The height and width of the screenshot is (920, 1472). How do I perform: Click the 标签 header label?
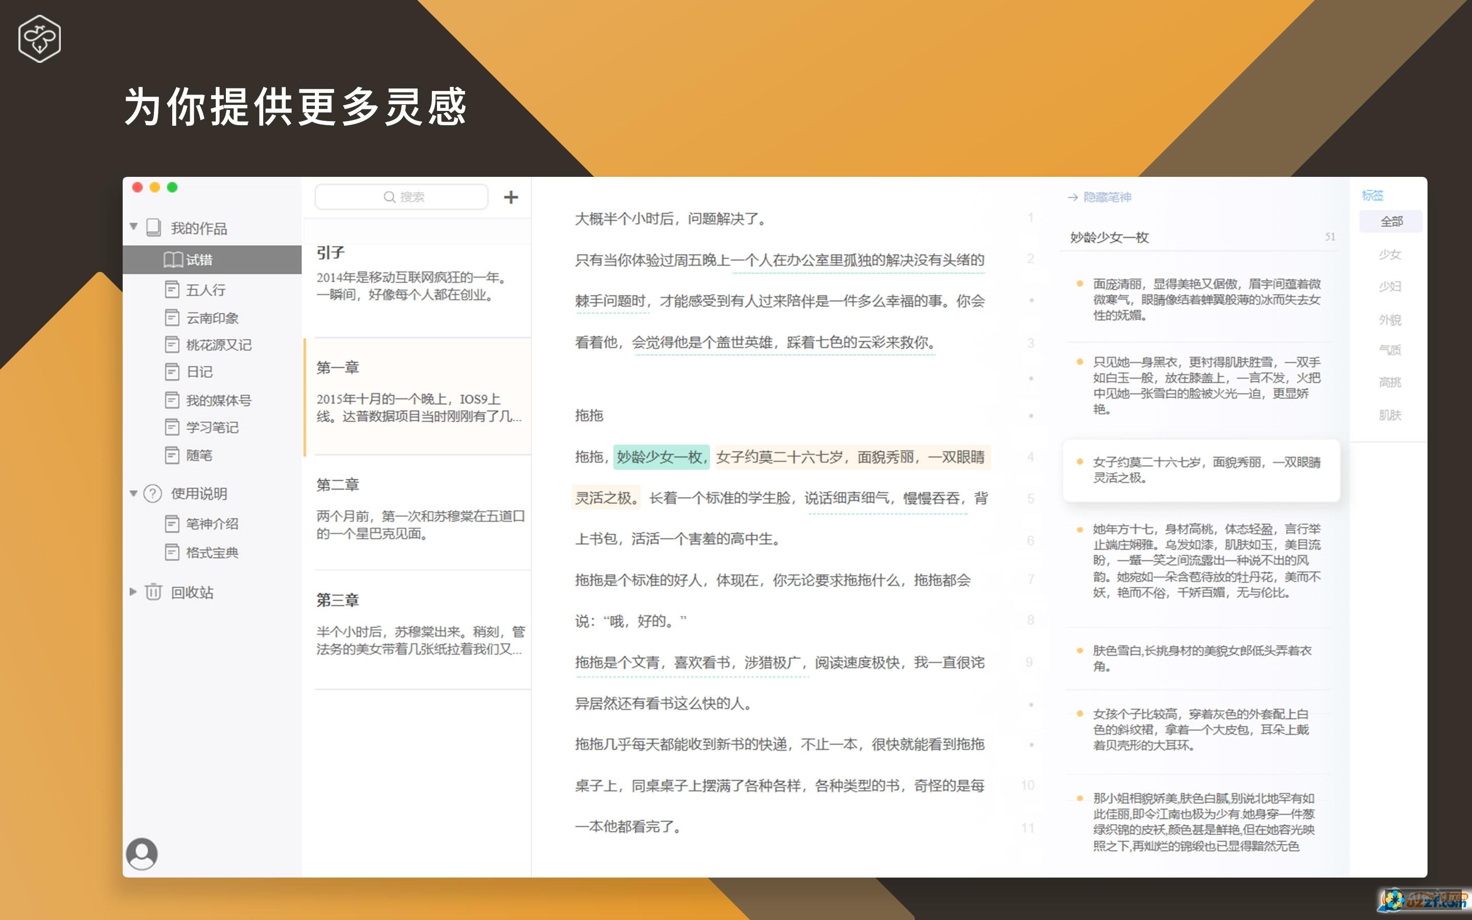coord(1373,195)
